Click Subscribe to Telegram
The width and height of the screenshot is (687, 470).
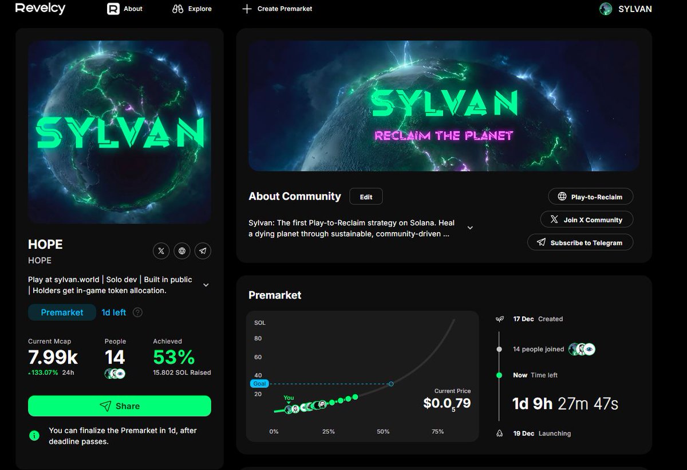tap(580, 242)
